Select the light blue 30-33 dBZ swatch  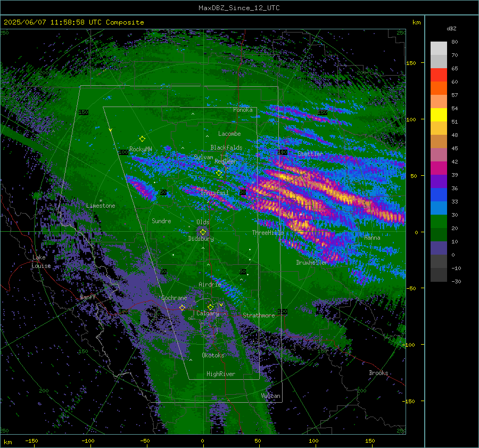[x=439, y=208]
